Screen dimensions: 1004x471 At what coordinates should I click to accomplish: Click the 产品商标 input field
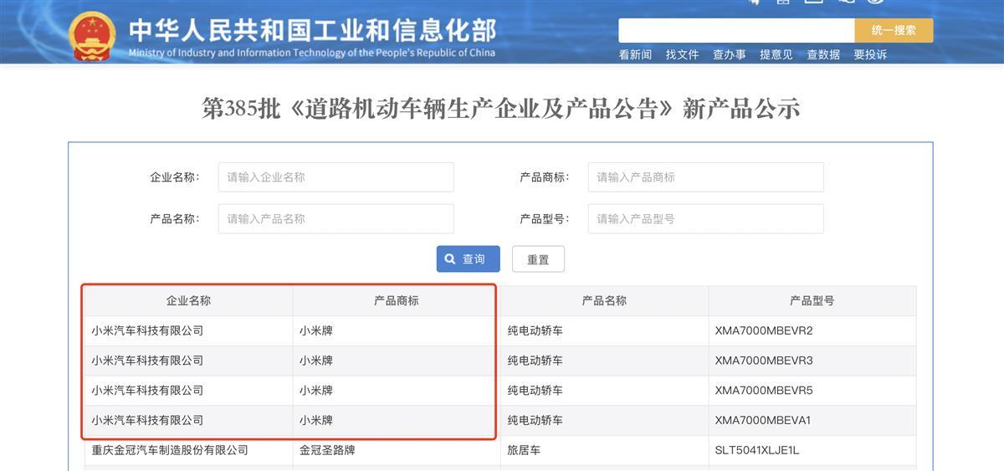pos(705,177)
